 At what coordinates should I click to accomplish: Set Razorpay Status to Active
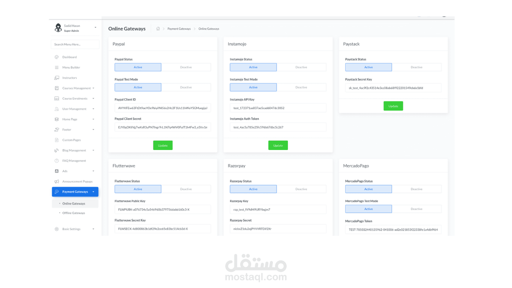click(x=253, y=189)
